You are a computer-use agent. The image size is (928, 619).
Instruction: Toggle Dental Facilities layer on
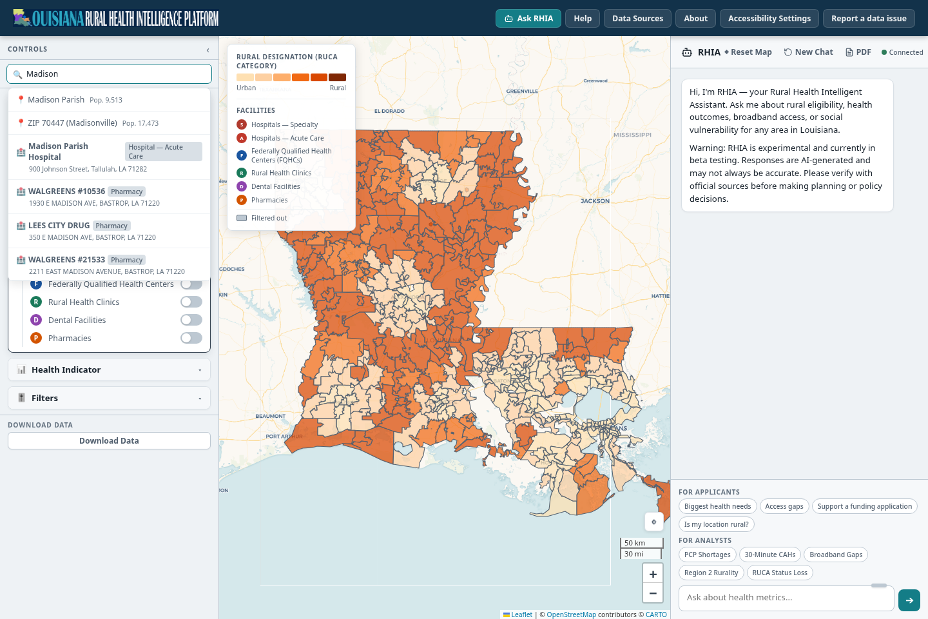pos(191,320)
